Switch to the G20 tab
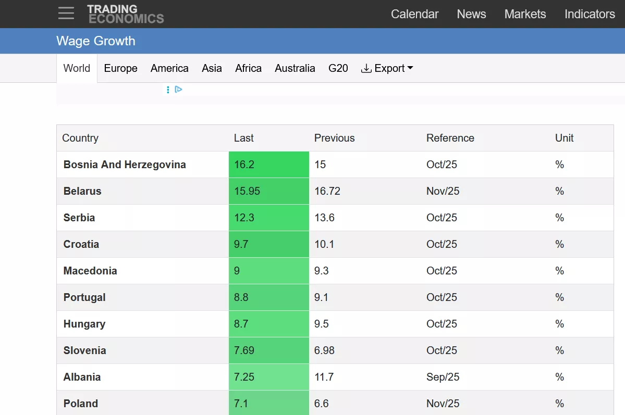 pyautogui.click(x=338, y=68)
